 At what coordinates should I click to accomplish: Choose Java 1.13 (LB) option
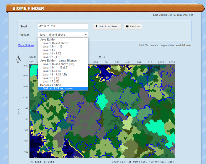(x=63, y=71)
